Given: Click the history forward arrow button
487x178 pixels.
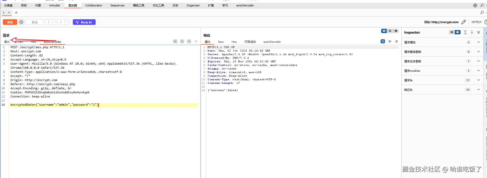Looking at the screenshot, I should click(x=61, y=22).
